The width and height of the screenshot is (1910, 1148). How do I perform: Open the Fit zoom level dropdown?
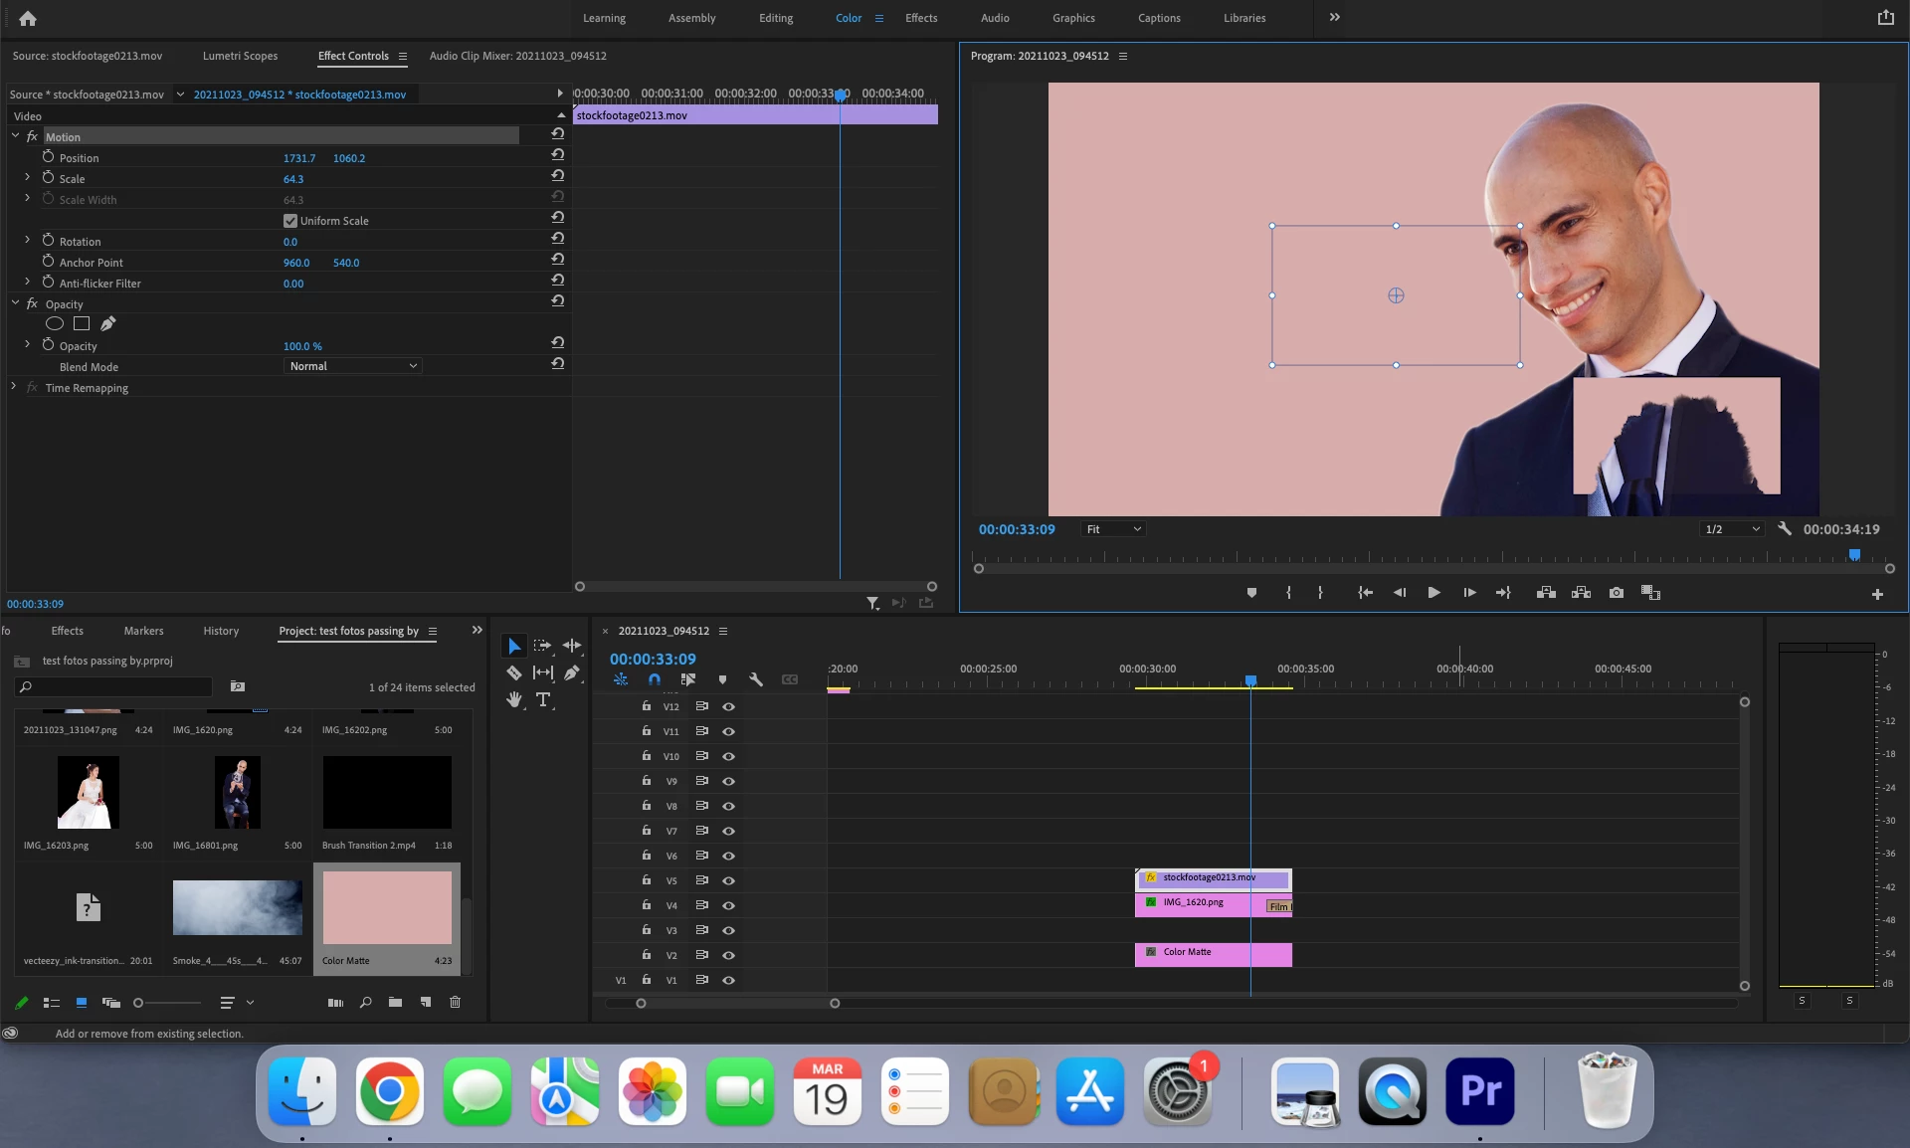point(1113,529)
